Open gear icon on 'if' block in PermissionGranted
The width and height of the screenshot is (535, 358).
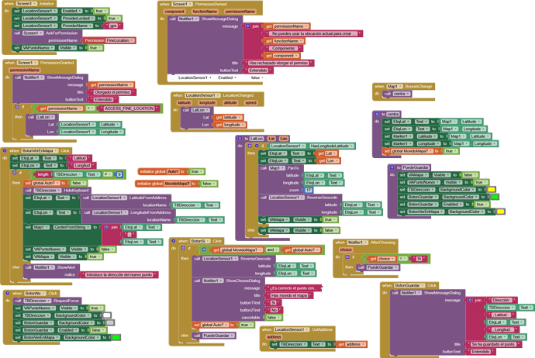coord(17,108)
